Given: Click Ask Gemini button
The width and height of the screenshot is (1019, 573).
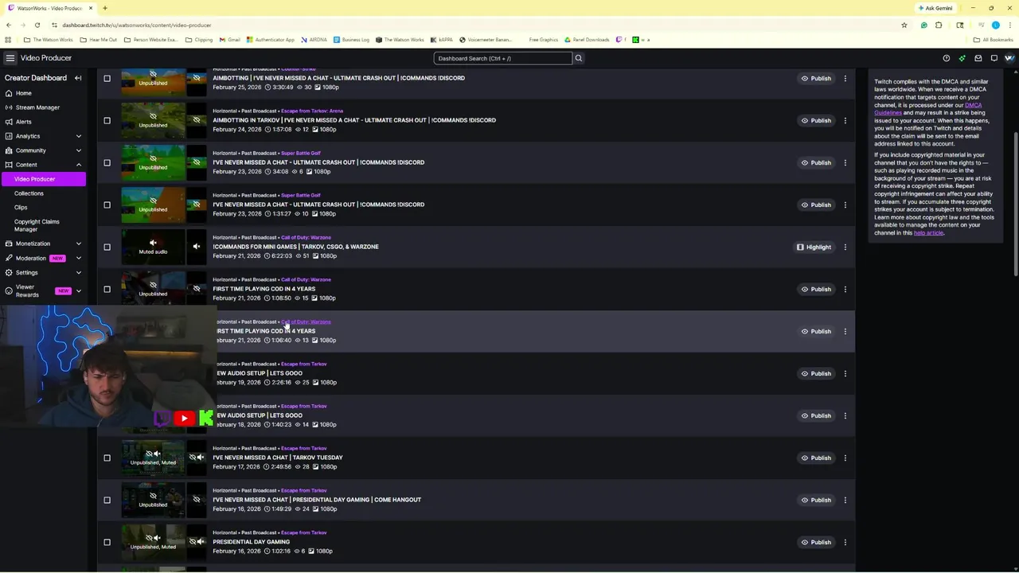Looking at the screenshot, I should 935,8.
